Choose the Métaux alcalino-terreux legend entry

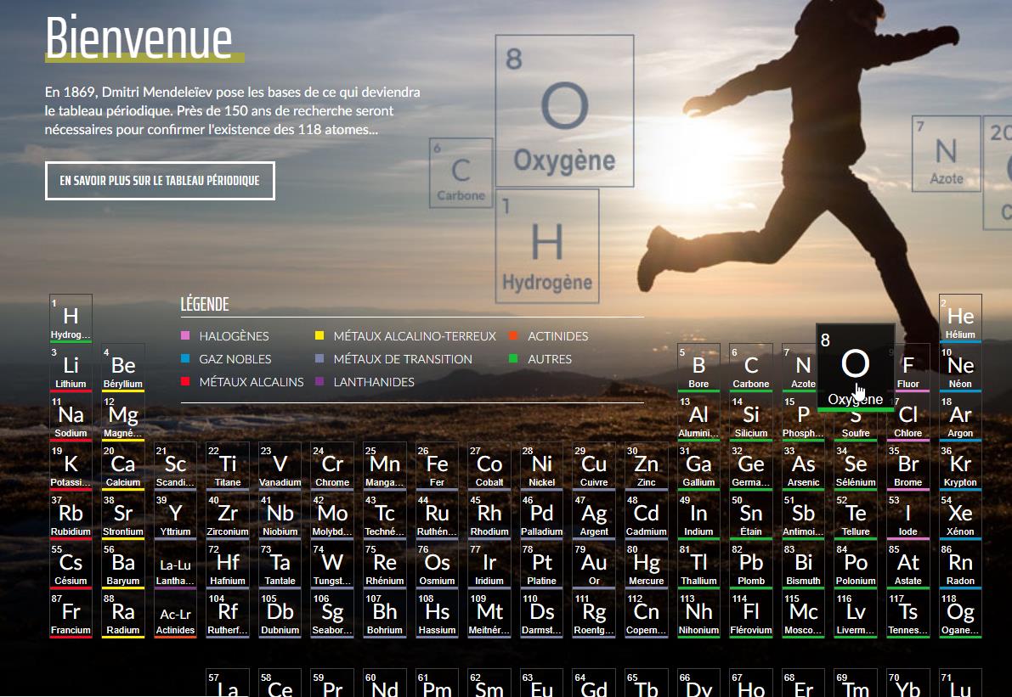414,336
